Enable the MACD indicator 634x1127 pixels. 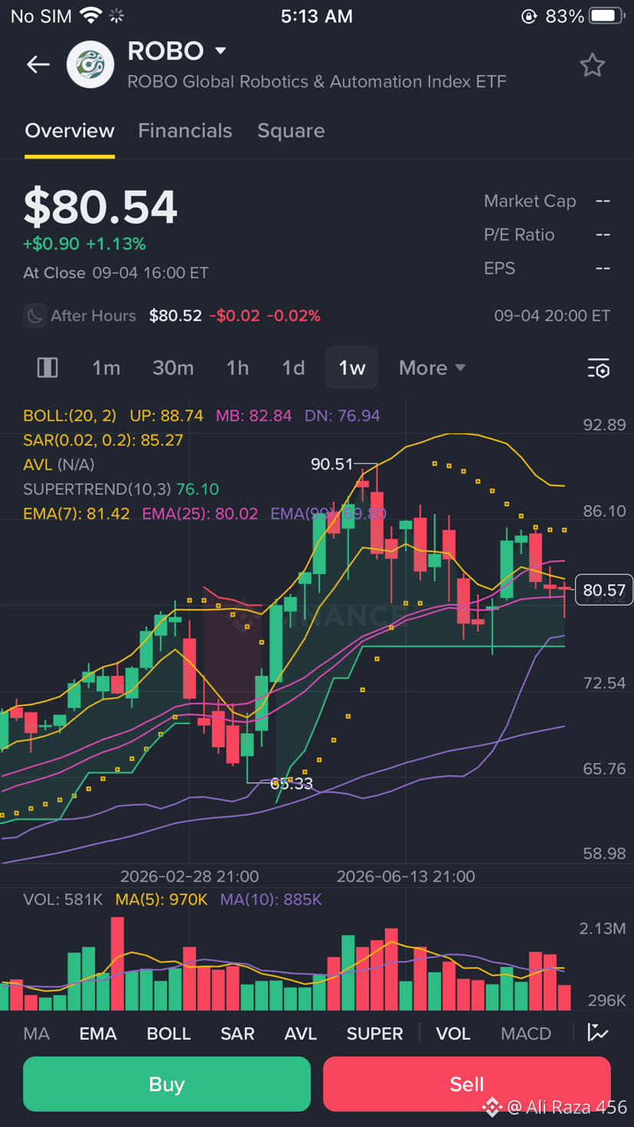[x=526, y=1034]
